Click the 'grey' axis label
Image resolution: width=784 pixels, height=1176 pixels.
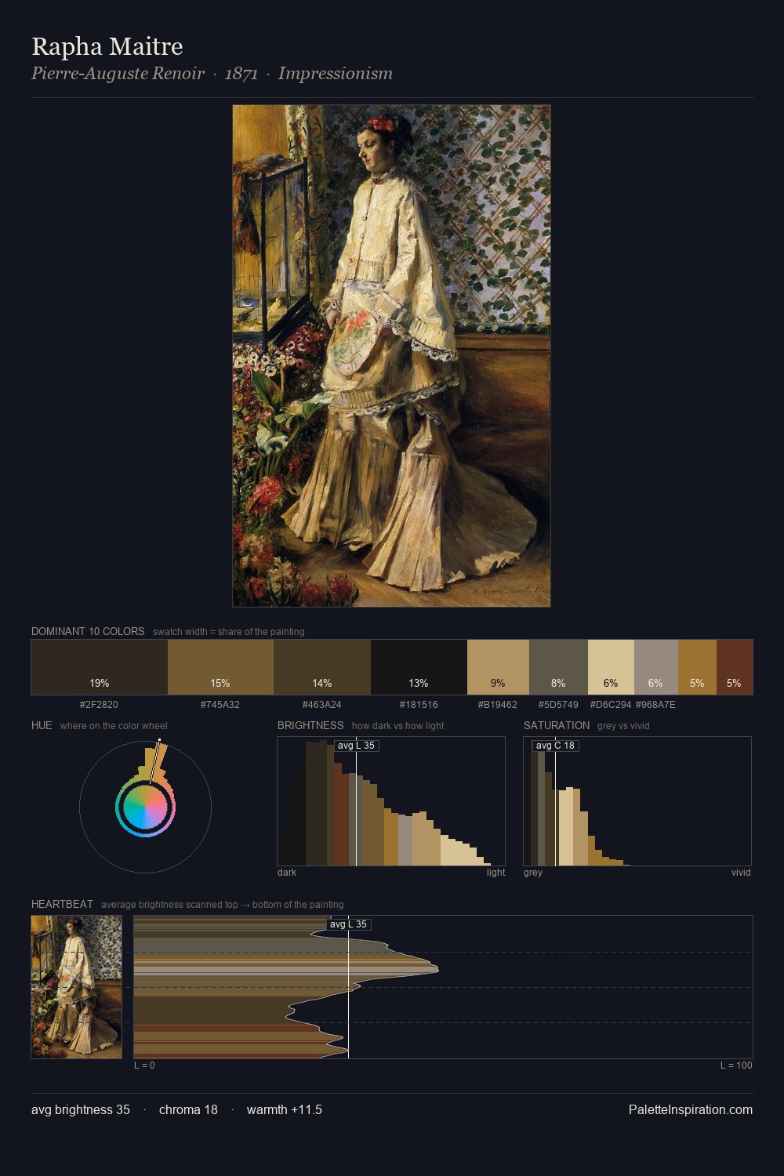tap(533, 873)
